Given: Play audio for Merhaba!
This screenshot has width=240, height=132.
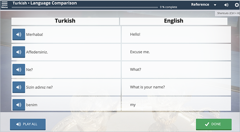Looking at the screenshot, I should [19, 35].
